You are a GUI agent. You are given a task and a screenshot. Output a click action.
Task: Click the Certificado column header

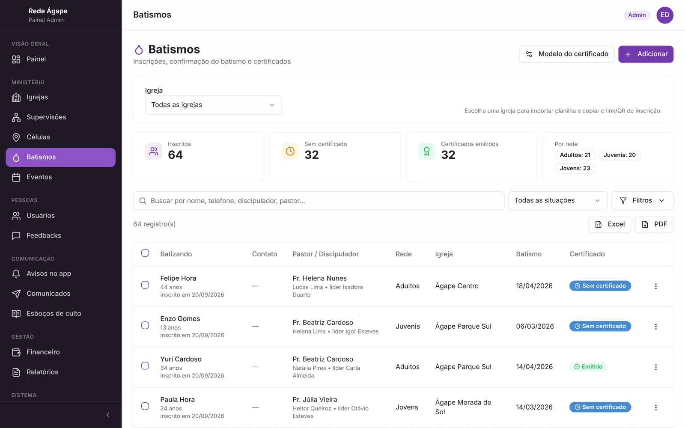pyautogui.click(x=587, y=254)
